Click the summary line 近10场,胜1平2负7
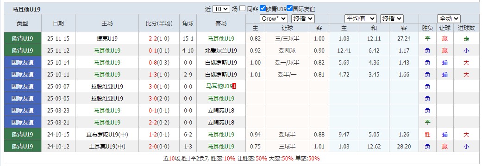 [186, 158]
